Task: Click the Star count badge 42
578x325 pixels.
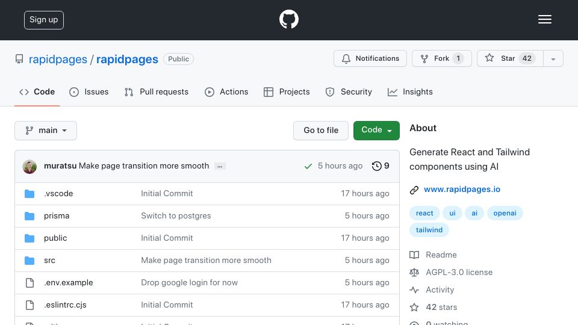Action: click(527, 58)
